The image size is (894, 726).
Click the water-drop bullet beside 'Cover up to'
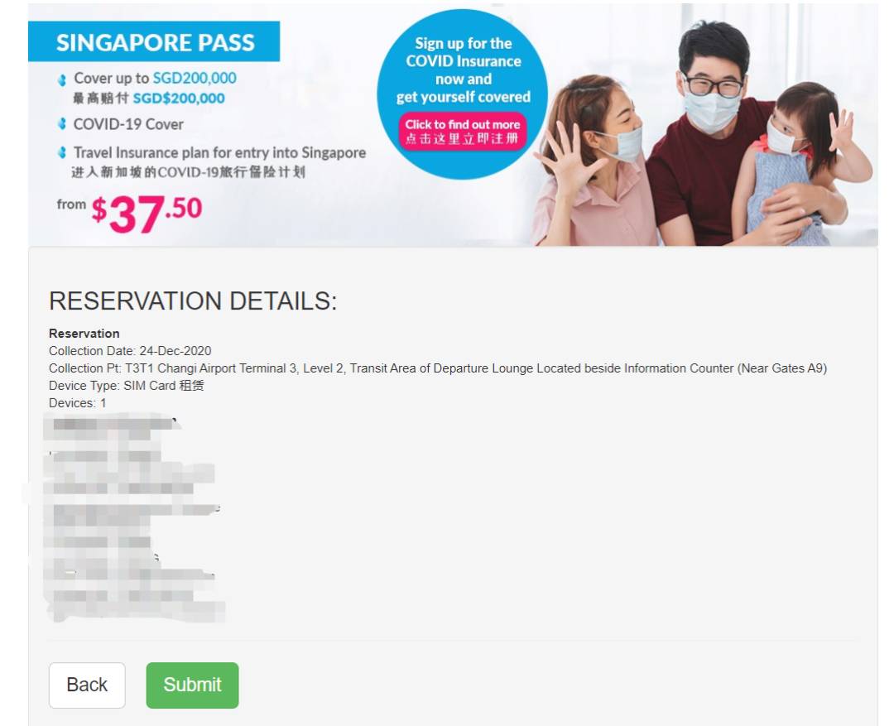point(62,79)
